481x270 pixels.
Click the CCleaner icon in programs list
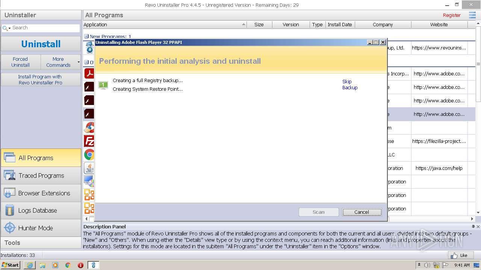click(89, 127)
